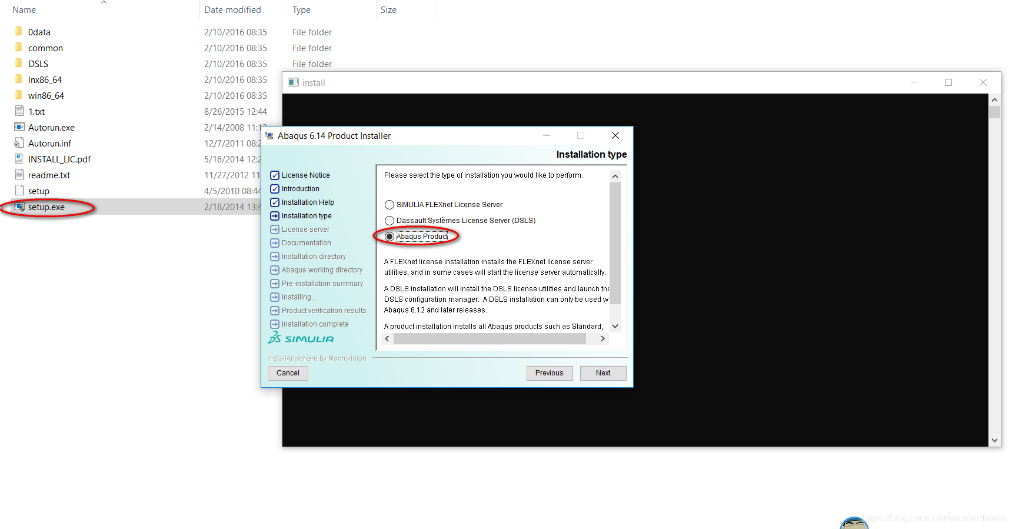Click the Next button

[x=603, y=373]
